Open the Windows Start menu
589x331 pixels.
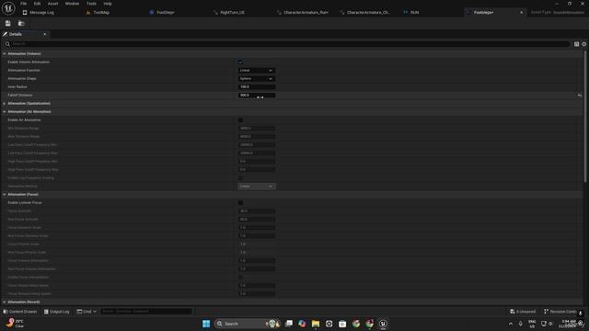tap(206, 324)
